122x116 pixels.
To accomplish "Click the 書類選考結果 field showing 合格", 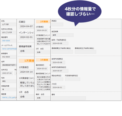I will pyautogui.click(x=26, y=51).
